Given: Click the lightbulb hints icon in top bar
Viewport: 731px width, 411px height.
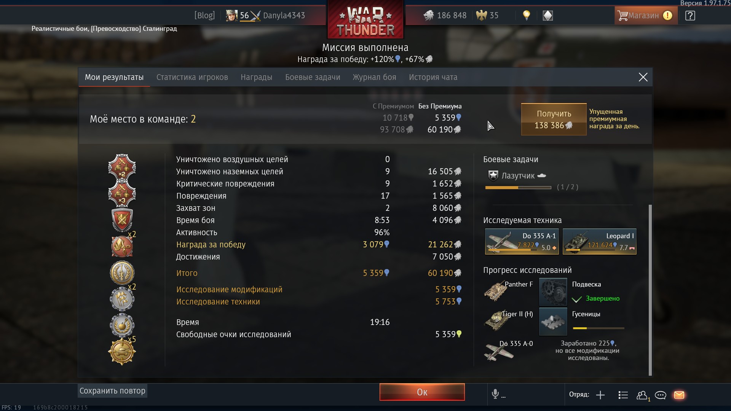Looking at the screenshot, I should 527,15.
